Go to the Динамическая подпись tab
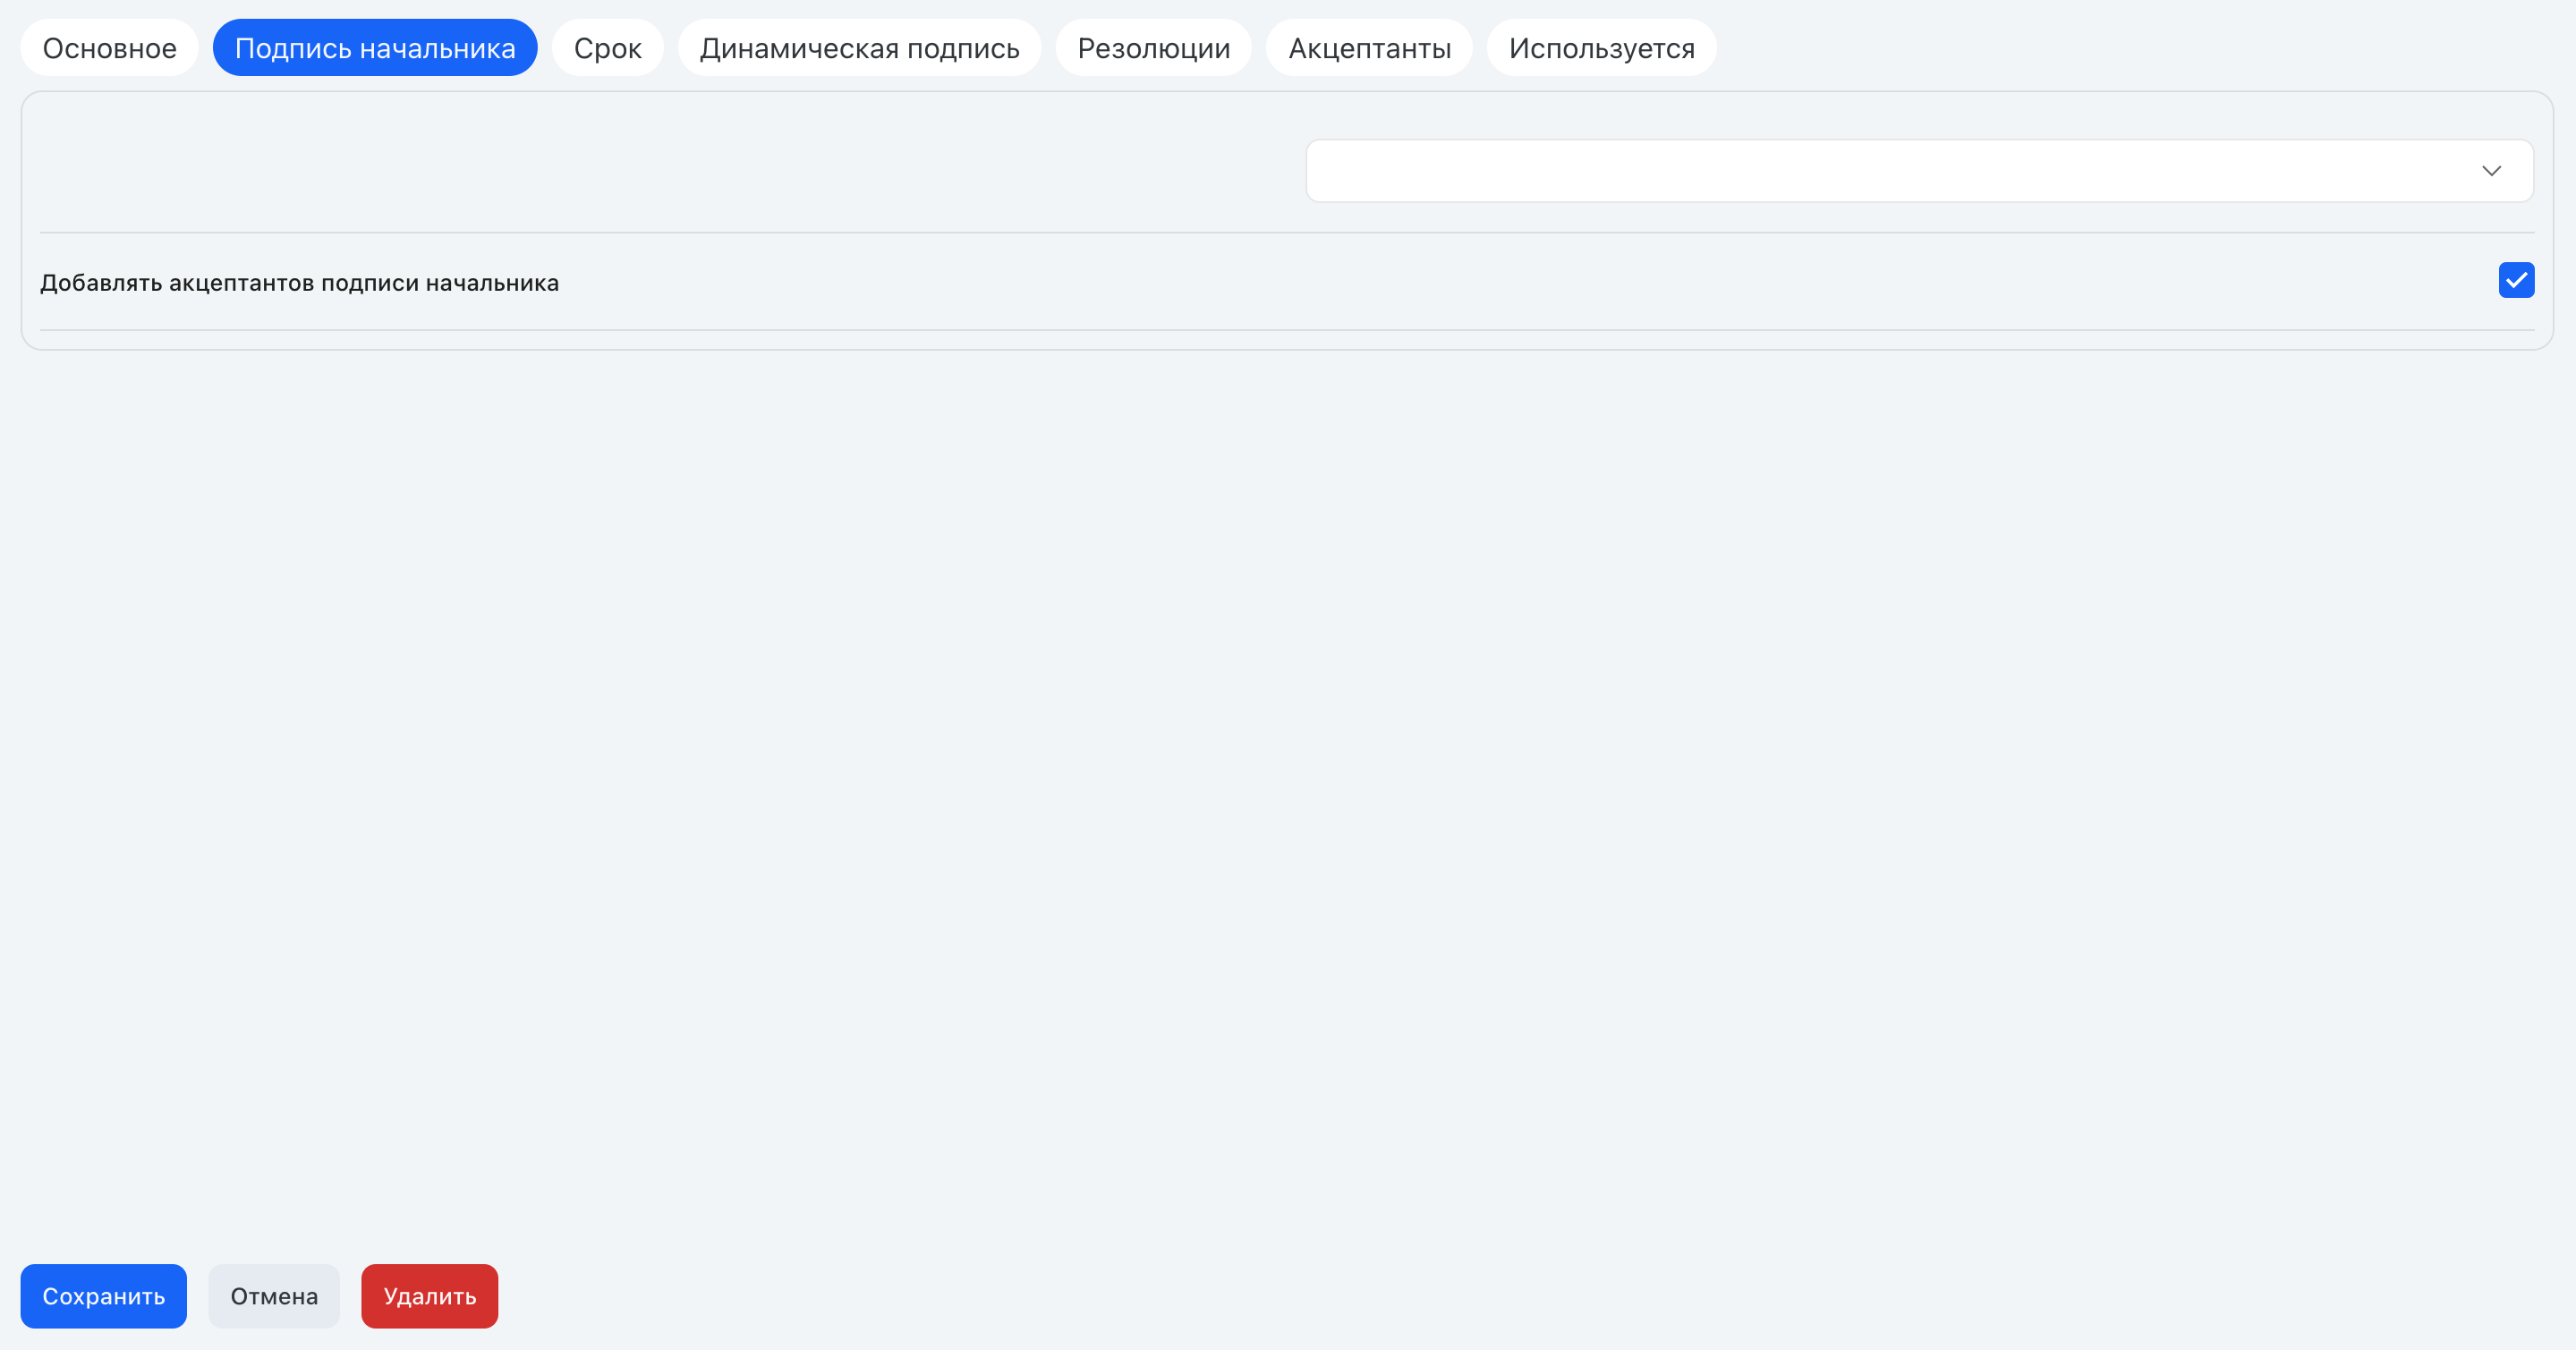 859,48
